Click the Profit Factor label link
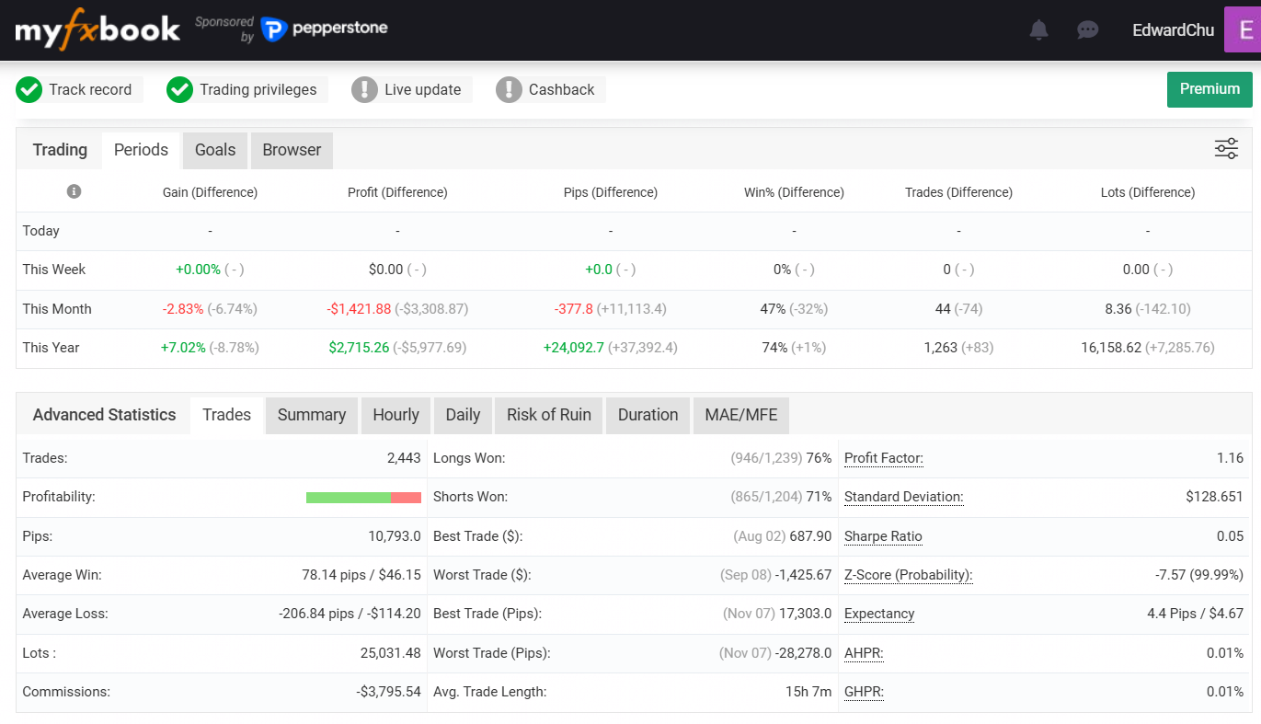This screenshot has height=724, width=1261. [883, 458]
